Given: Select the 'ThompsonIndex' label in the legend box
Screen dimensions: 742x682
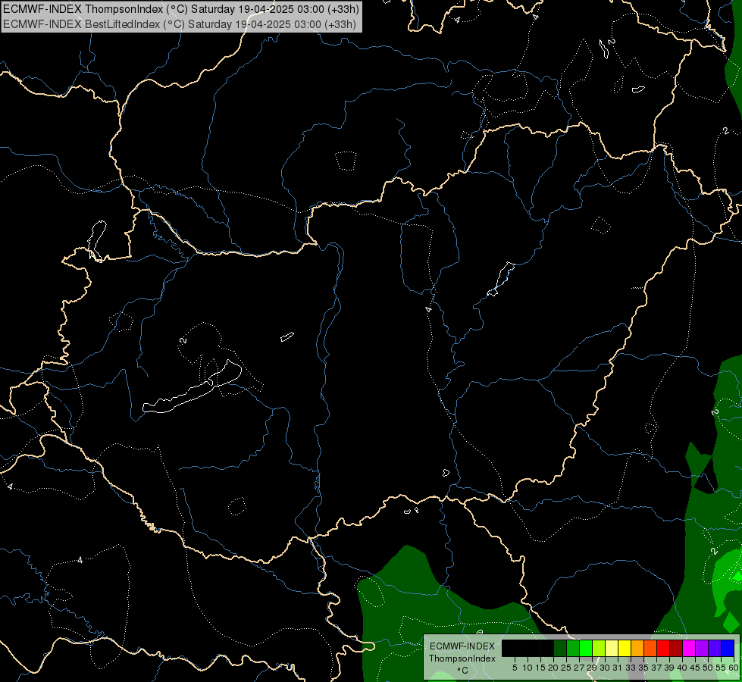Looking at the screenshot, I should pos(462,659).
